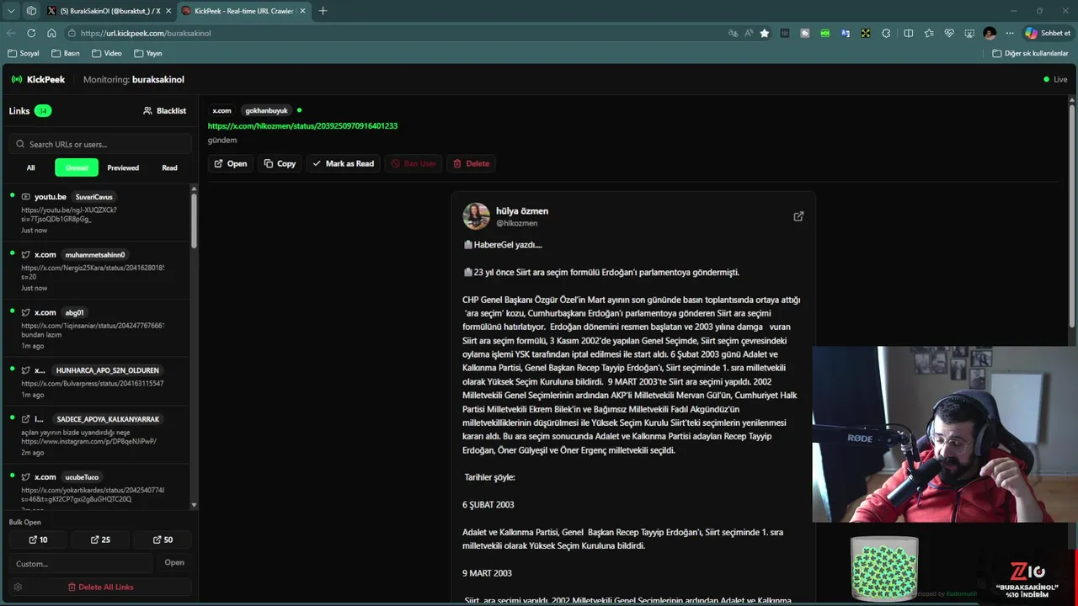The height and width of the screenshot is (606, 1078).
Task: Open the Sohbet et Copilot button
Action: point(1048,33)
